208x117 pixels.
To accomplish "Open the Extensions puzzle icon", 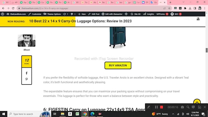I will click(185, 8).
